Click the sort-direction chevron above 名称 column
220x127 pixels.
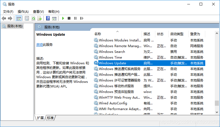click(117, 32)
